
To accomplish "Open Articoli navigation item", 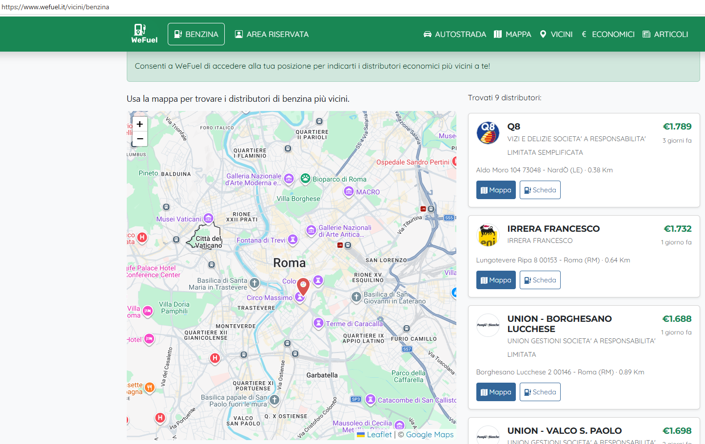I will click(x=666, y=34).
